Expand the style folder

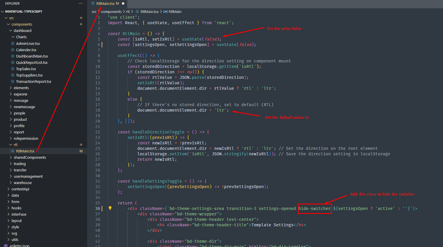(x=8, y=227)
